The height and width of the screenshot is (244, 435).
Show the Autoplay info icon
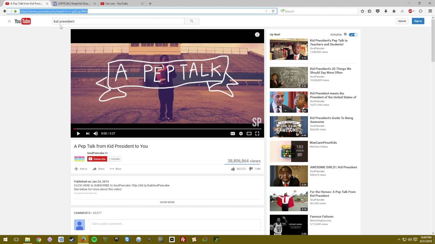coord(345,34)
